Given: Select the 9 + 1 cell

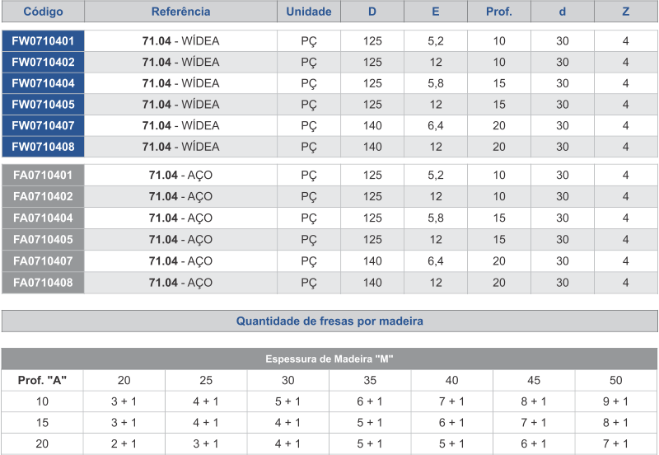Looking at the screenshot, I should pos(615,401).
